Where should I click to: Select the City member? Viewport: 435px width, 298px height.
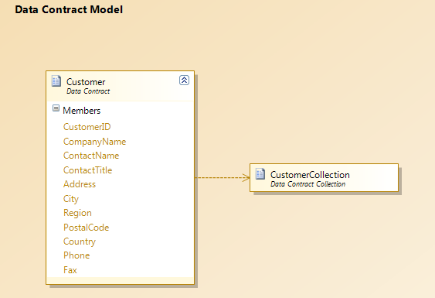71,199
